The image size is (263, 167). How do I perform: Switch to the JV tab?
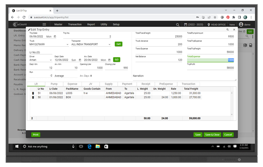[x=91, y=84]
